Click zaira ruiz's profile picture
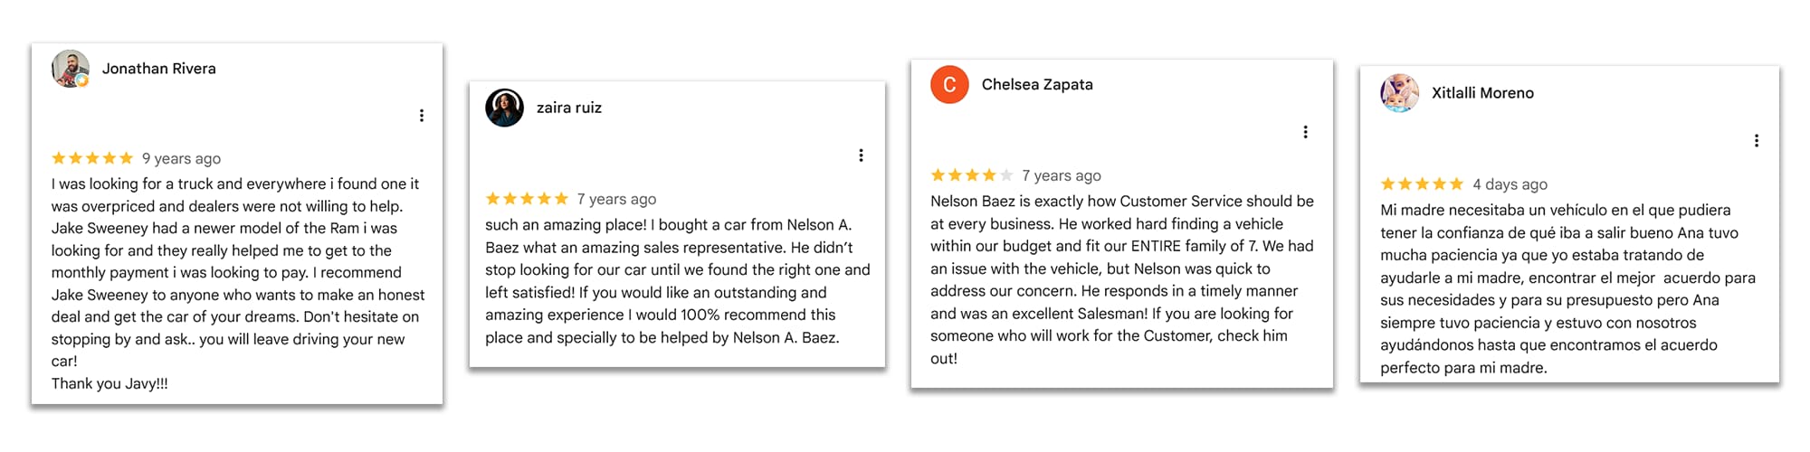The image size is (1810, 452). 505,108
